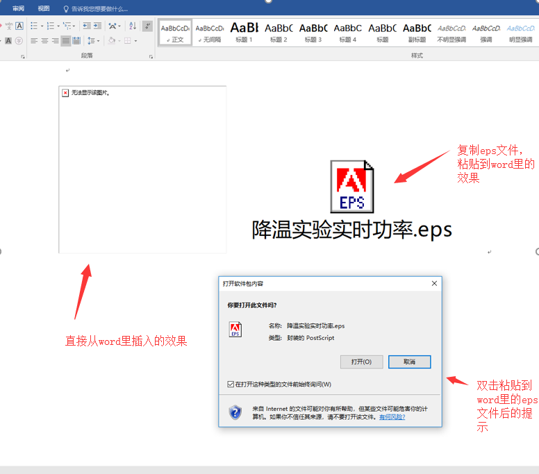Expand the borders dropdown arrow
Image resolution: width=539 pixels, height=474 pixels.
(135, 41)
